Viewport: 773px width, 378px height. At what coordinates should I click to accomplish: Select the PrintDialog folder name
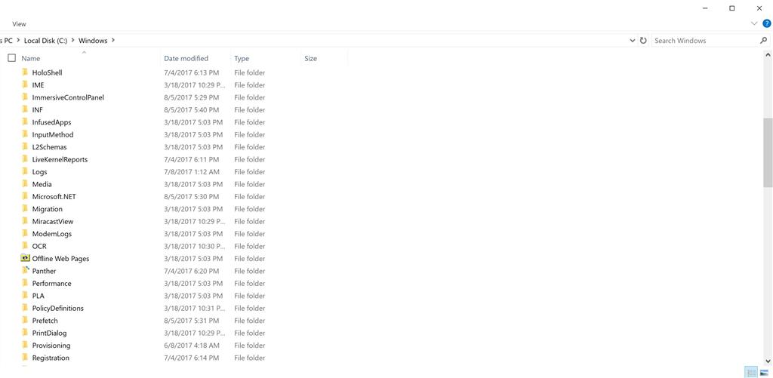click(x=49, y=333)
